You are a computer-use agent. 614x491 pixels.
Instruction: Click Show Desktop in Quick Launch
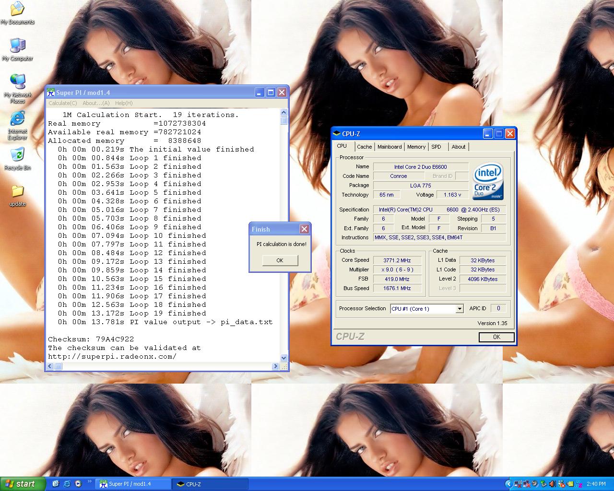pyautogui.click(x=55, y=484)
